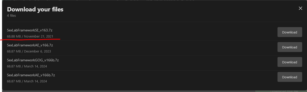Download the SexLabFrameworkAE_v166.7z file
Image resolution: width=307 pixels, height=92 pixels.
click(x=290, y=47)
